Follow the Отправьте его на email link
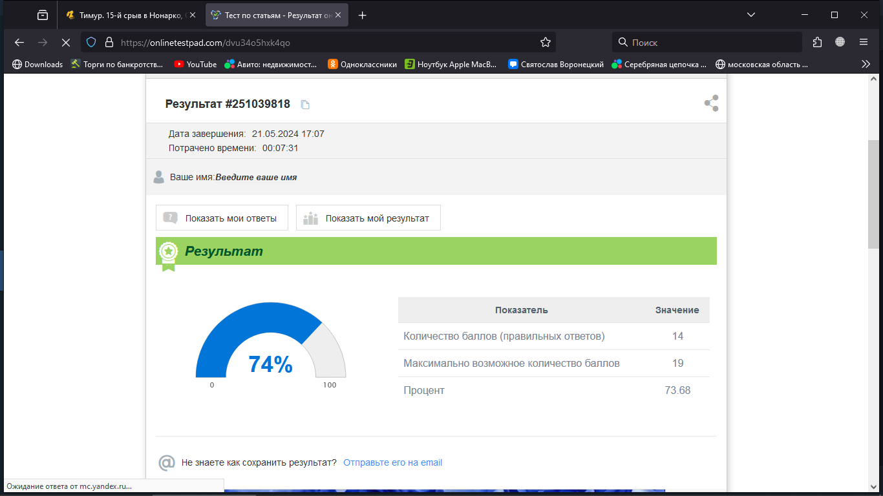This screenshot has height=496, width=883. pyautogui.click(x=392, y=462)
